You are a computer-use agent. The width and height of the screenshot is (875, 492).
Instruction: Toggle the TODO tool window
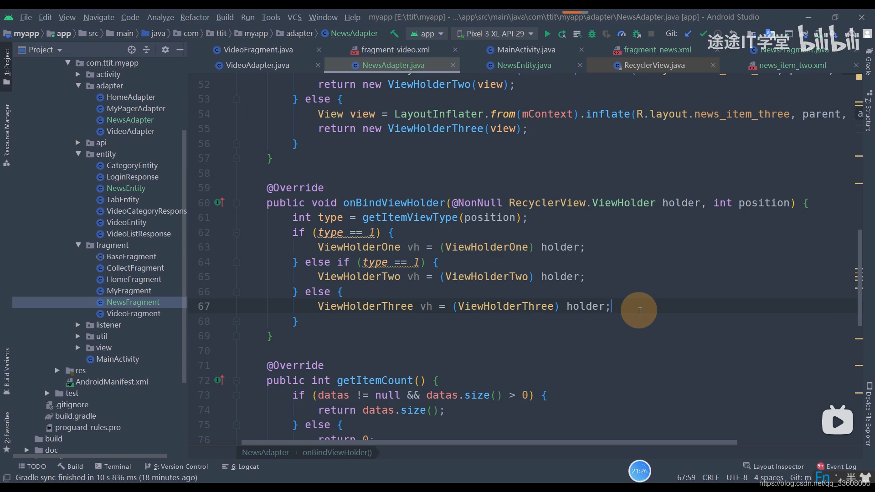click(32, 466)
